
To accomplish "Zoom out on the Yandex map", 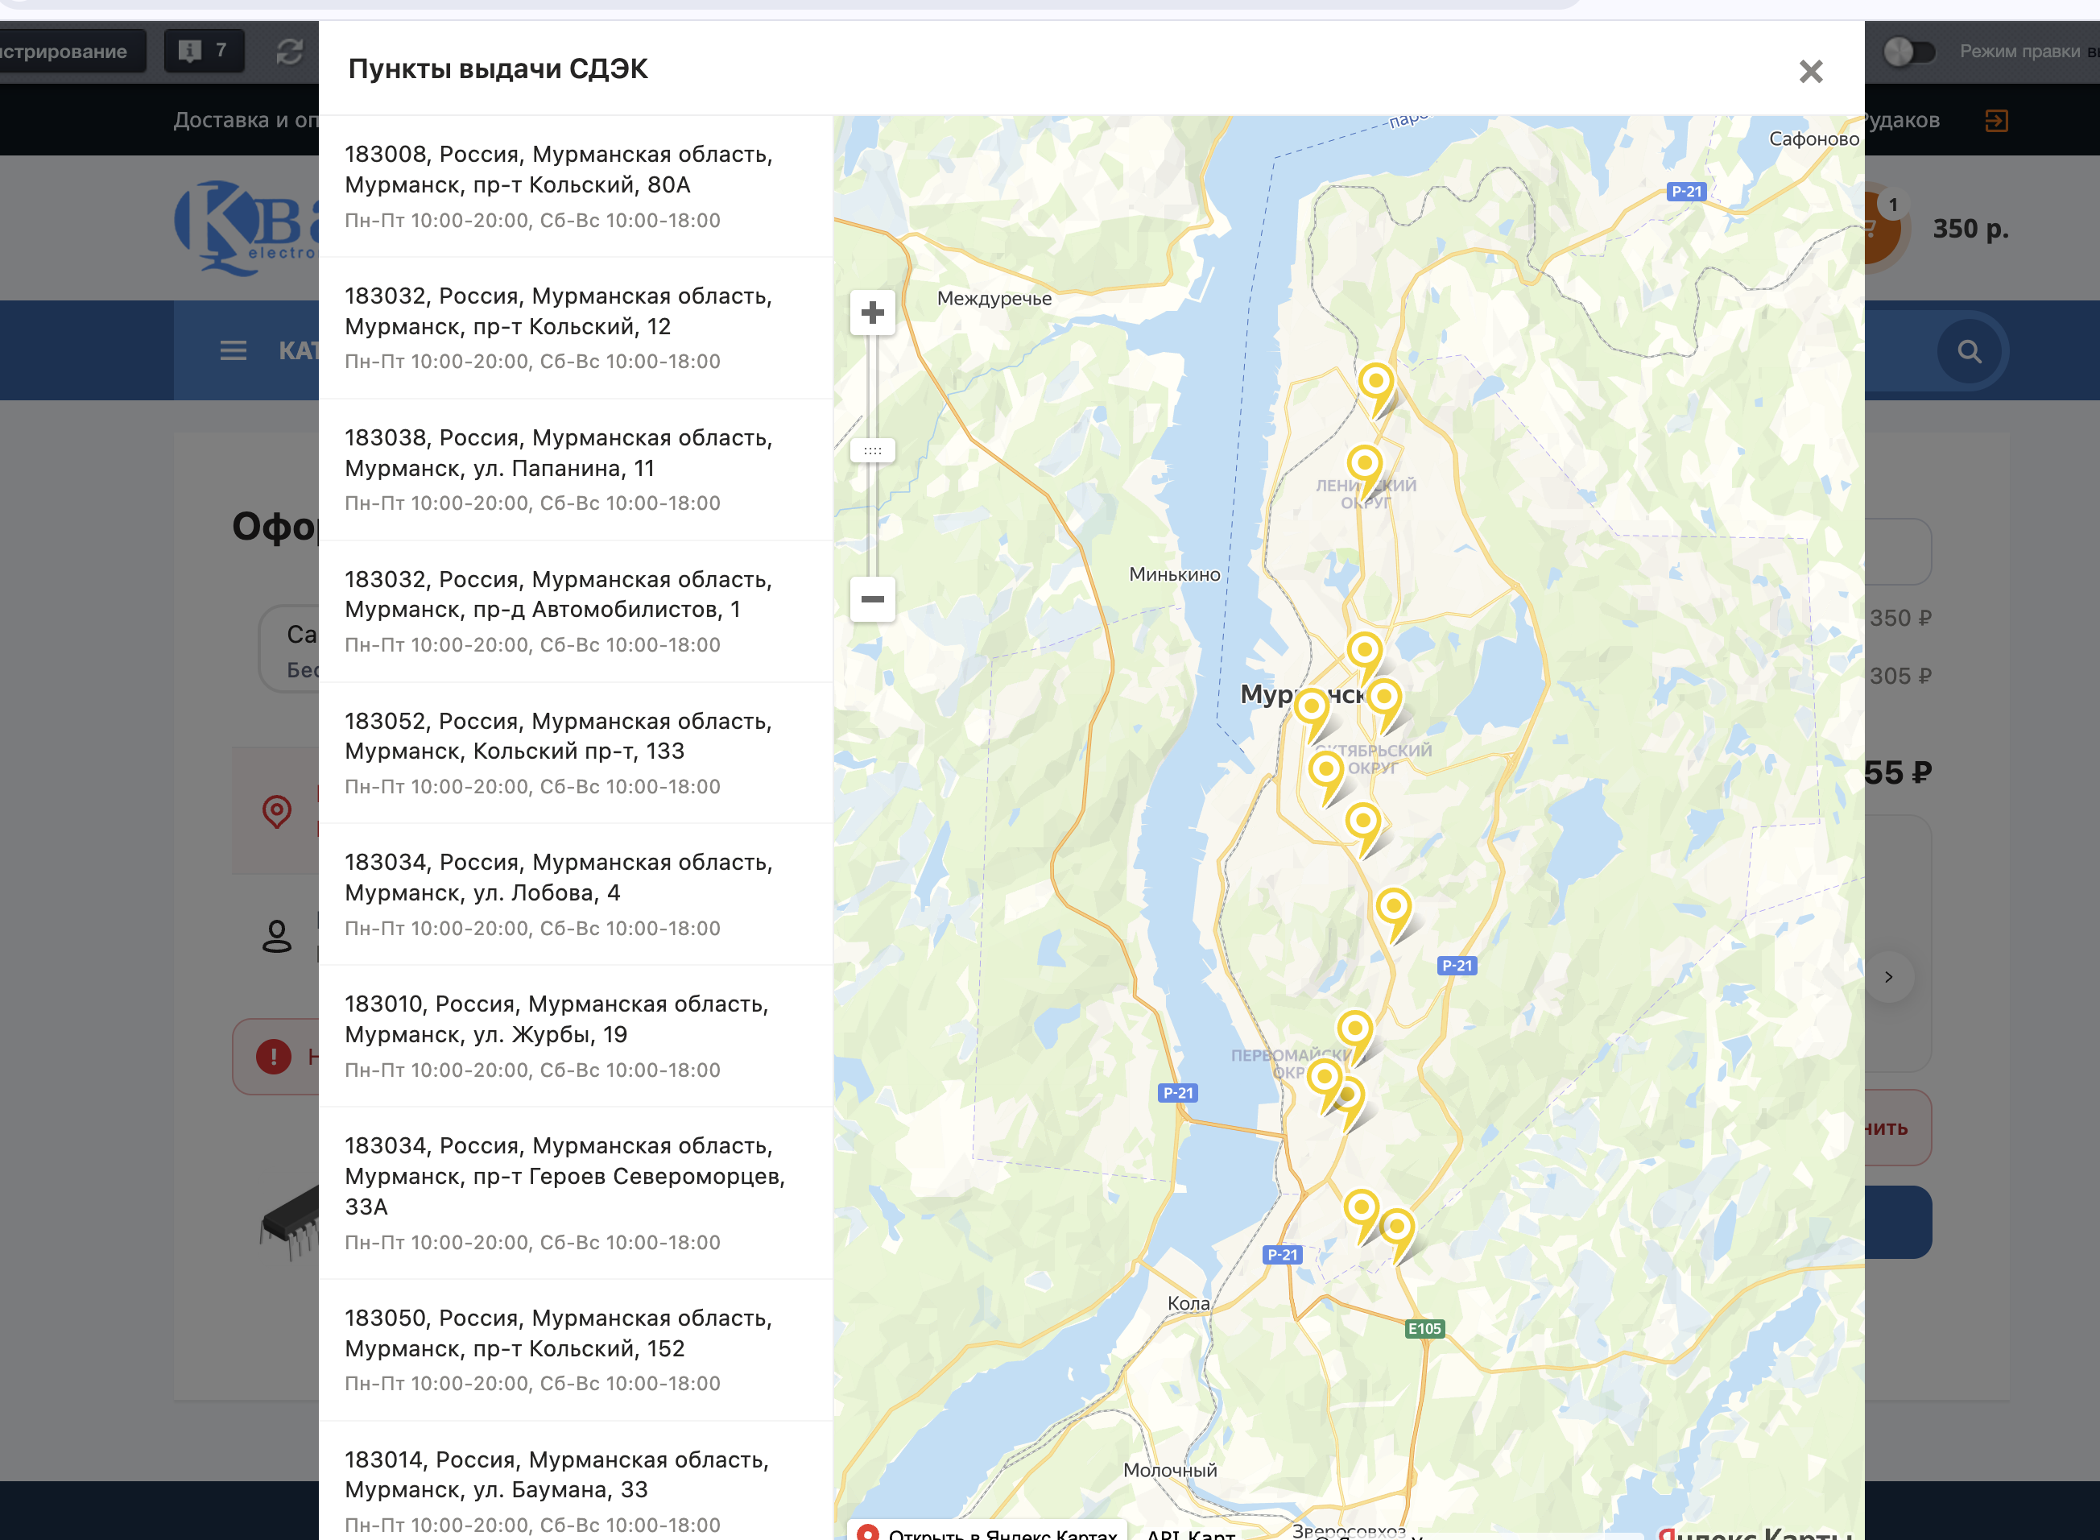I will click(x=872, y=598).
